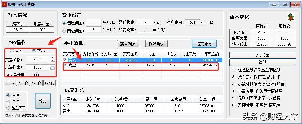Select the 卖出 order row cell 42544.62

click(x=211, y=65)
